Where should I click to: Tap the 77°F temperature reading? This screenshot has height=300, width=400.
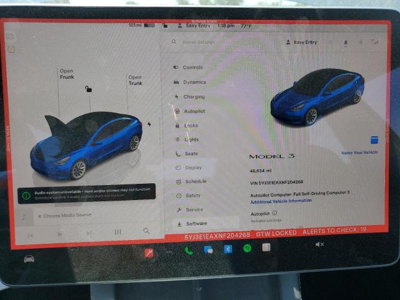[246, 26]
